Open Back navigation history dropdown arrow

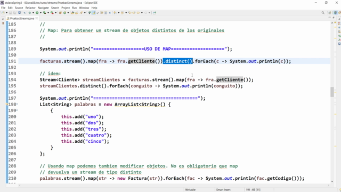point(142,13)
